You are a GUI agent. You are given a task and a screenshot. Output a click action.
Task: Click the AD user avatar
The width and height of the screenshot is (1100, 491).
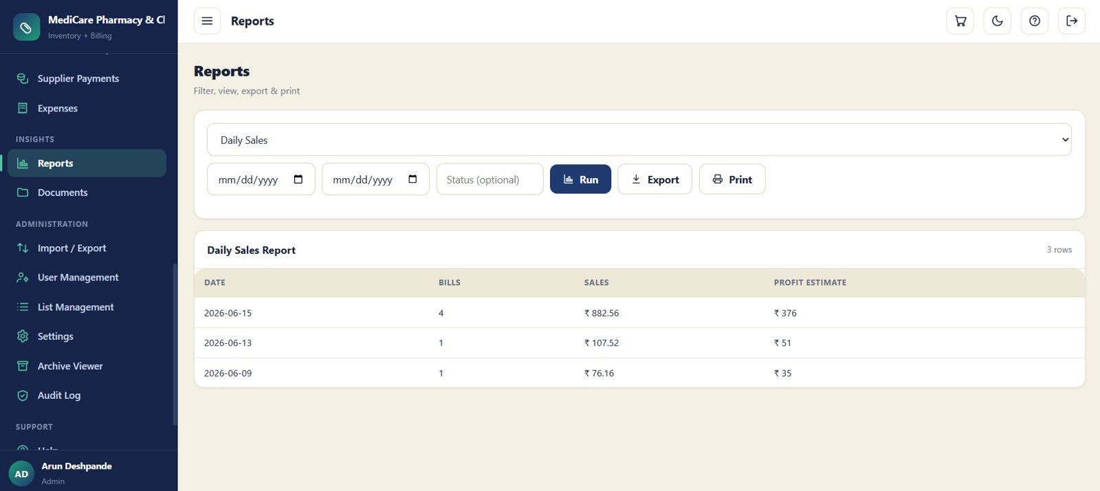21,474
